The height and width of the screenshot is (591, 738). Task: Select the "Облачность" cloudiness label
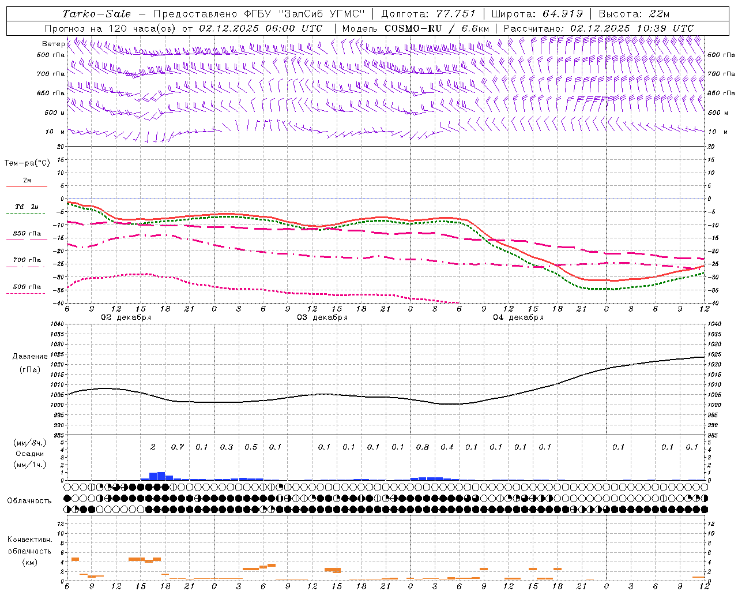pos(29,501)
